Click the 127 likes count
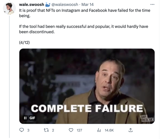 click(x=79, y=130)
